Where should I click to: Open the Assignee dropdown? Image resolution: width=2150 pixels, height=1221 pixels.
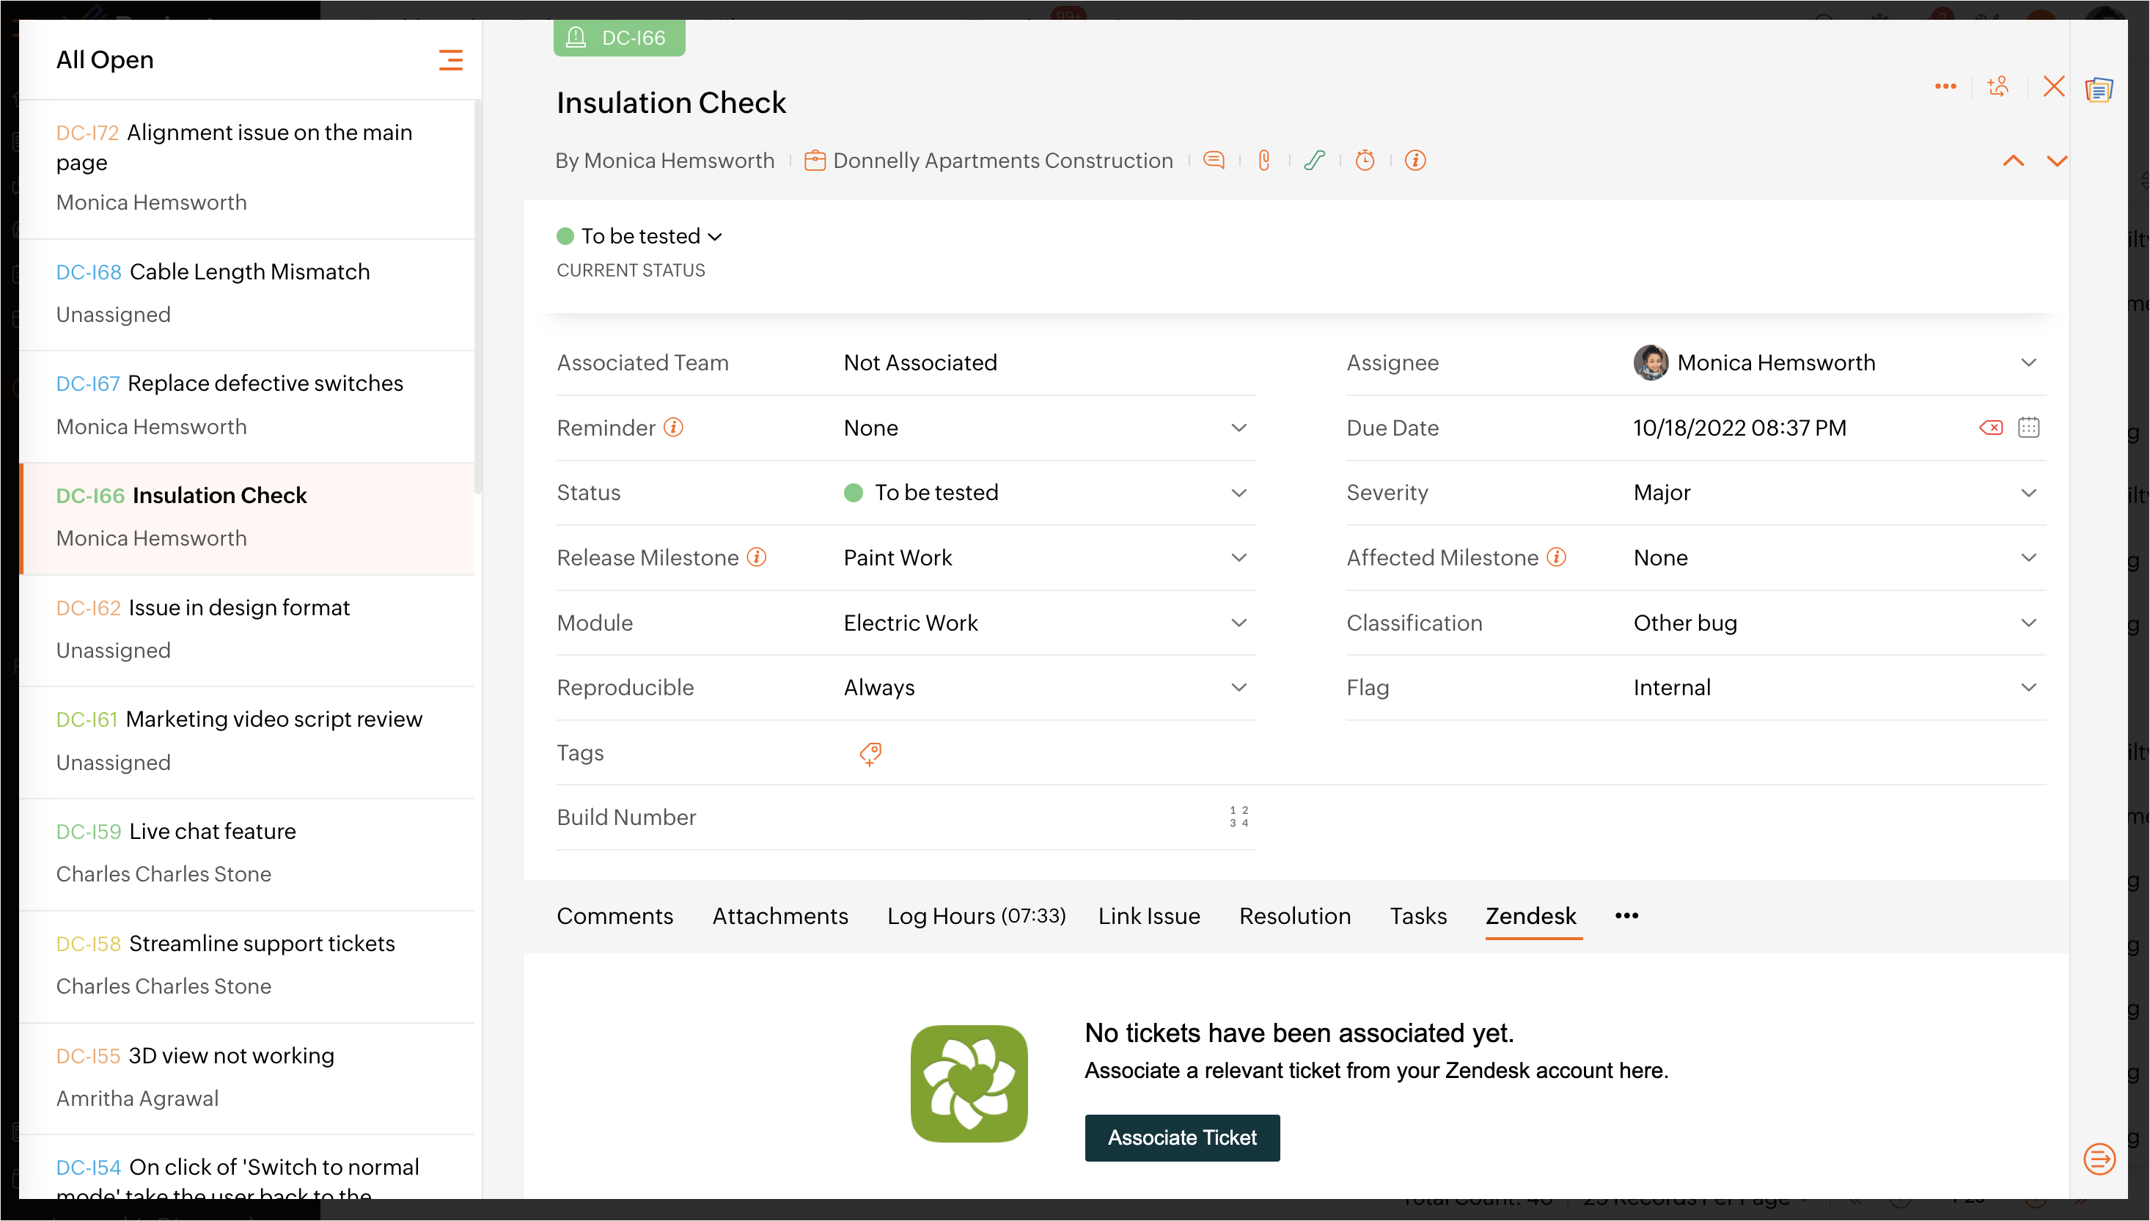click(2028, 363)
